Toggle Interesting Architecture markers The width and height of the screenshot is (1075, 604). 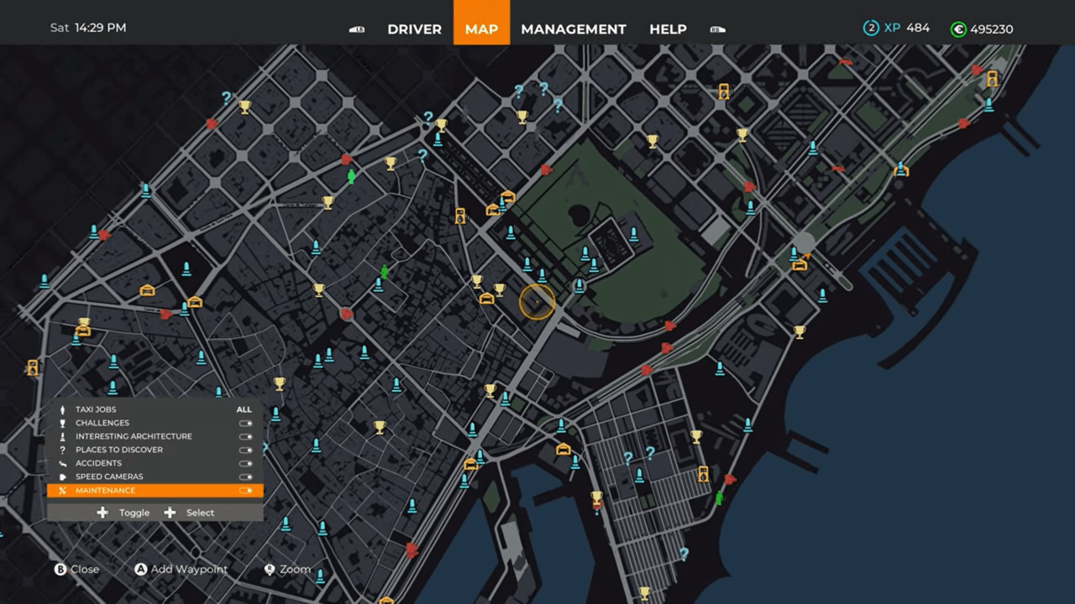pyautogui.click(x=245, y=436)
